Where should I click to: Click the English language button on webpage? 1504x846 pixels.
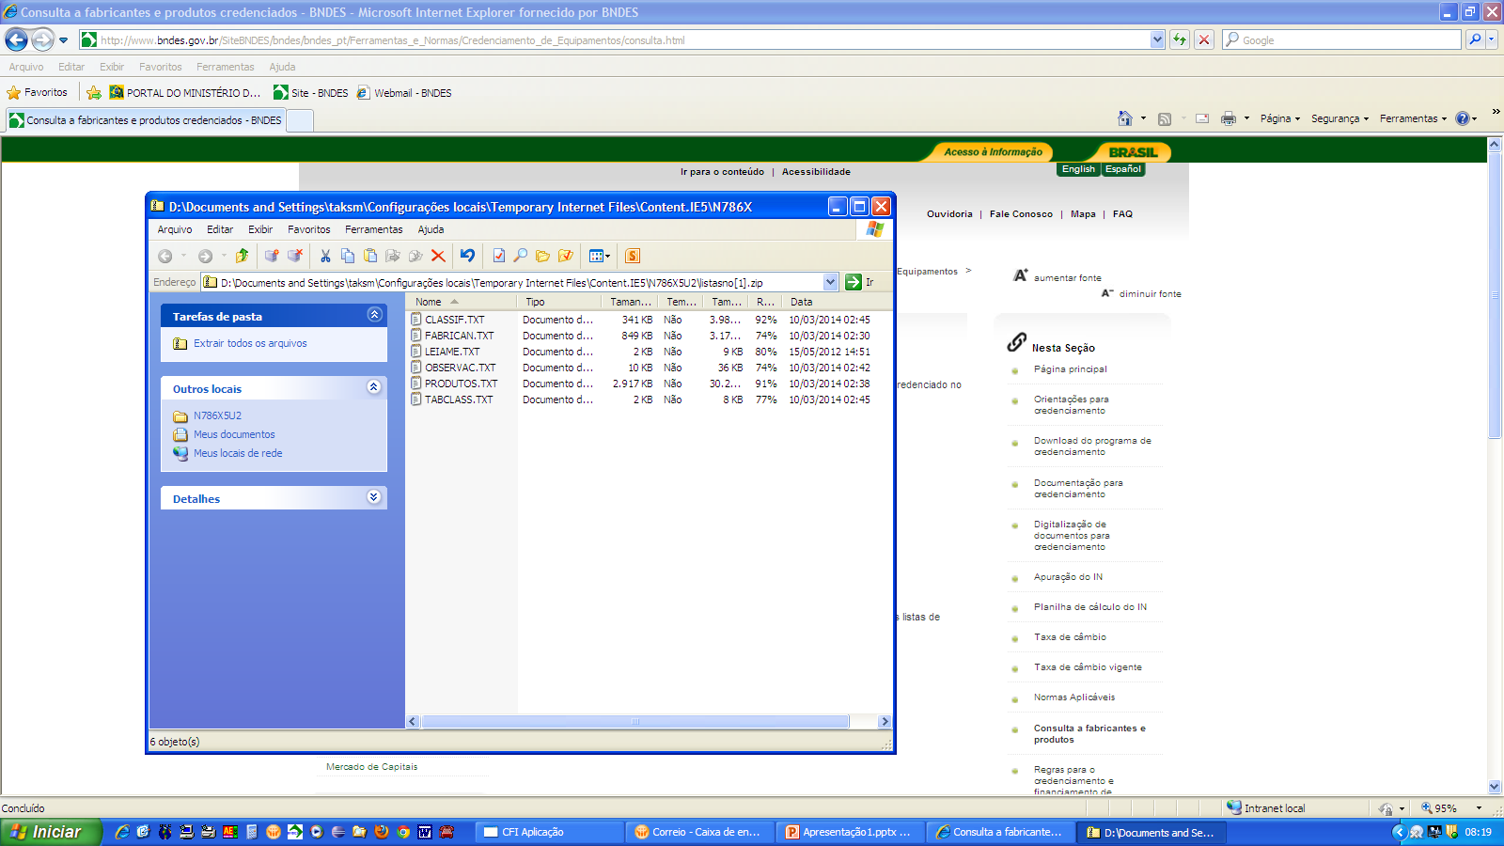tap(1078, 169)
